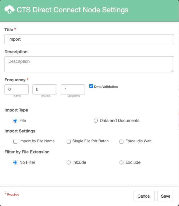Click the cloud upload icon in header
This screenshot has height=206, width=179.
coord(10,9)
